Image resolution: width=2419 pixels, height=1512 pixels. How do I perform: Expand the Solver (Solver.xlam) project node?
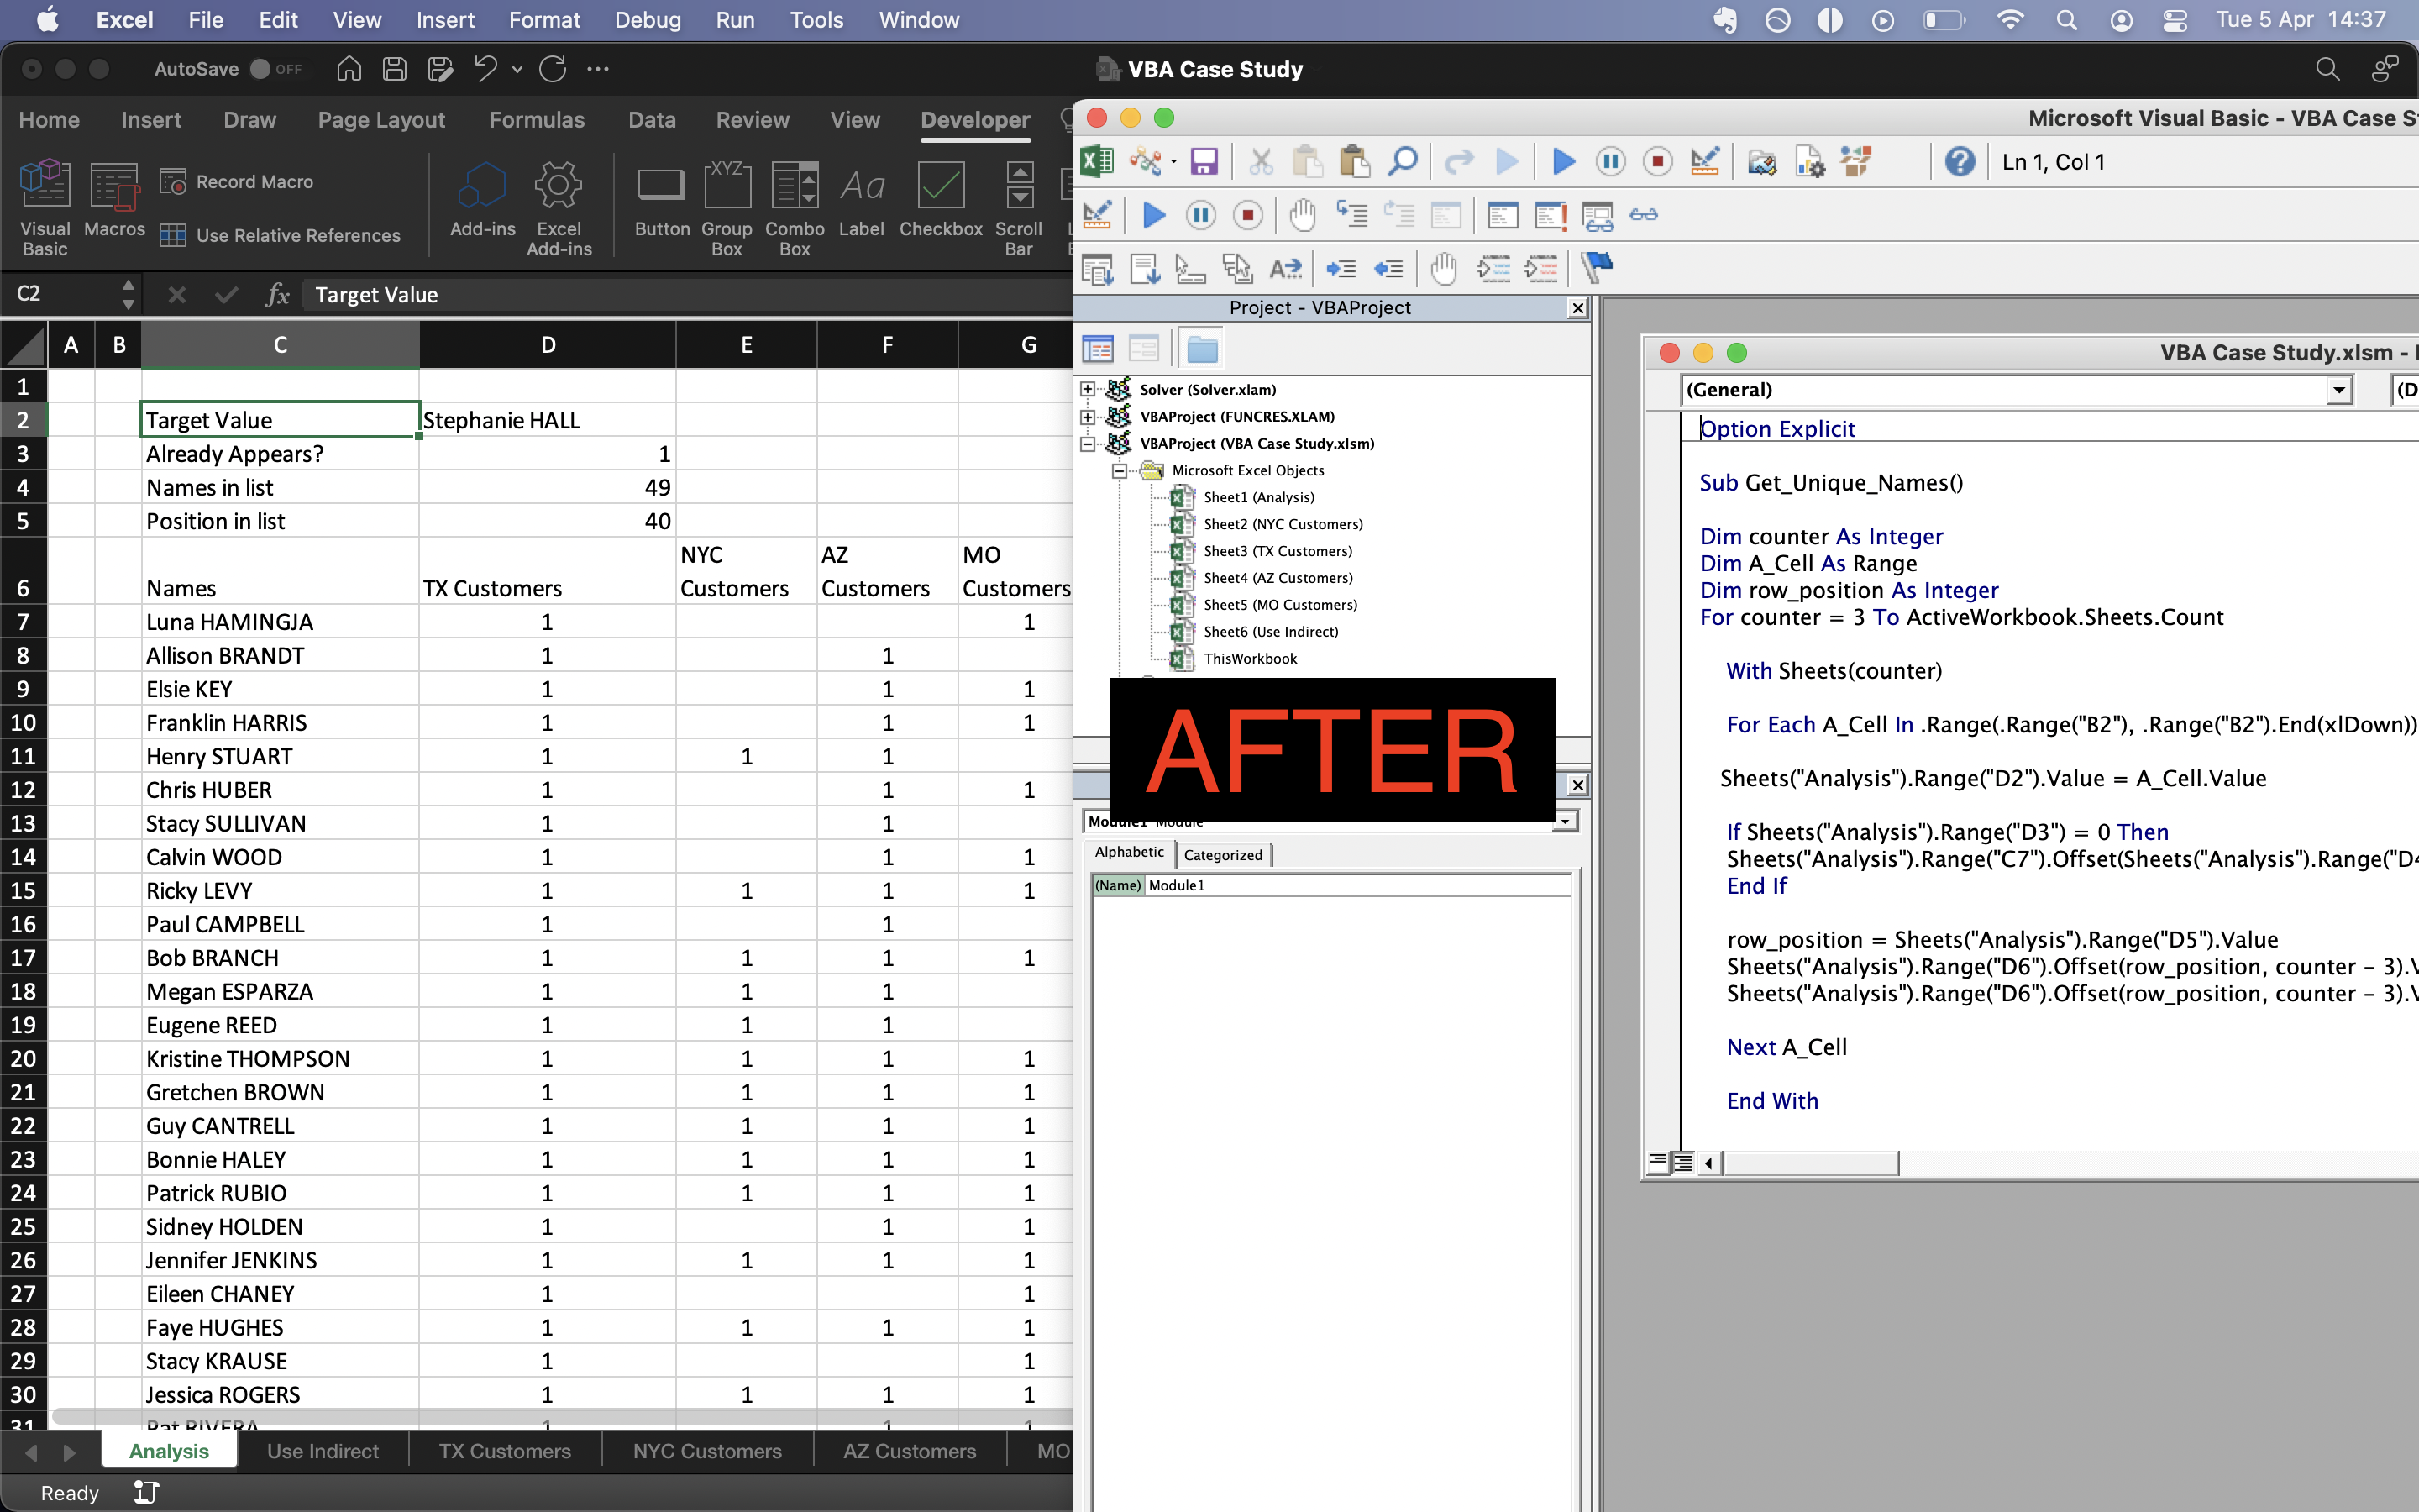(1088, 389)
